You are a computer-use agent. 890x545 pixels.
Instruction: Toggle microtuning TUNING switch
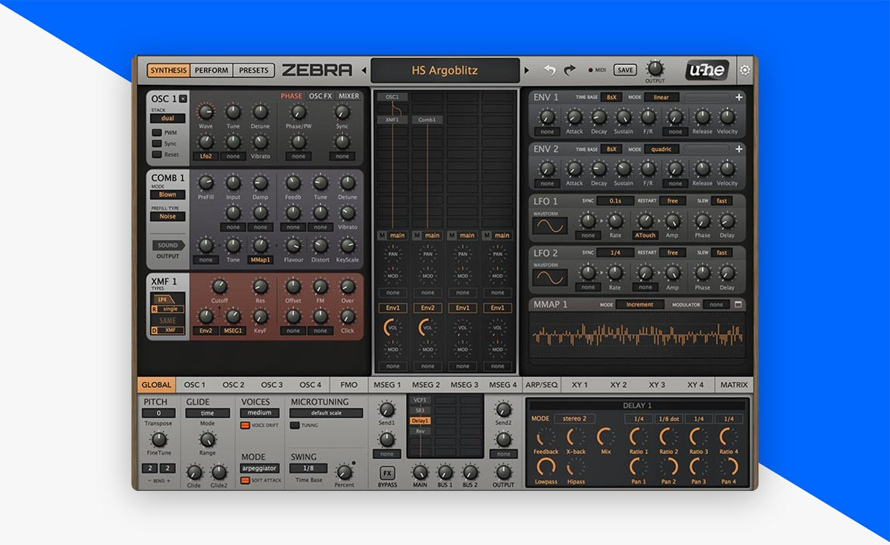click(294, 425)
